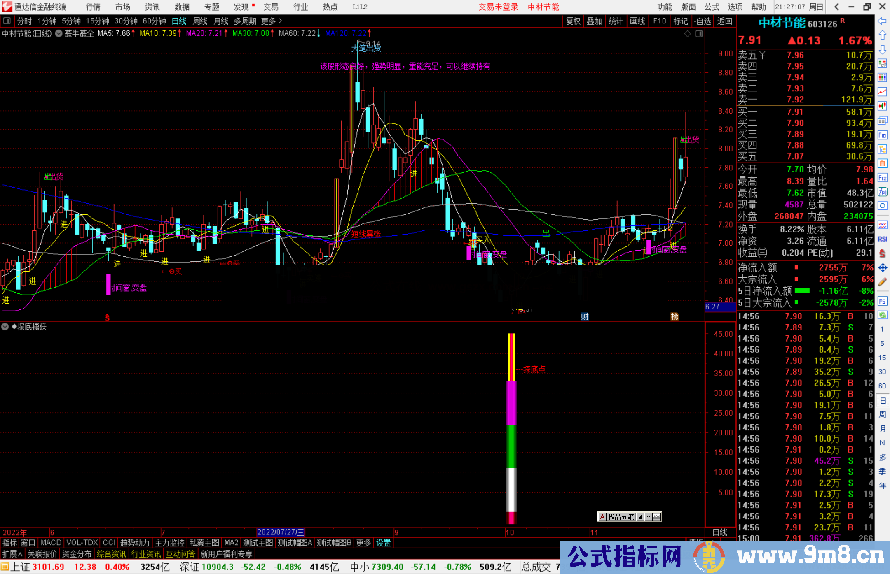Expand the main chart indicator dropdown arrow
Screen dimensions: 890x574
click(59, 34)
